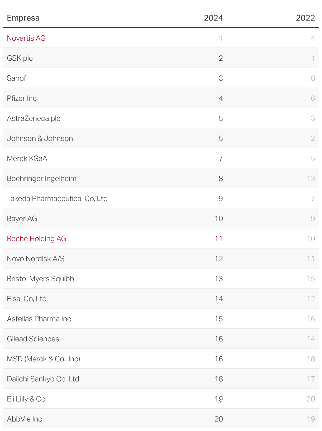The height and width of the screenshot is (431, 322).
Task: Select the Pfizer Inc entry
Action: [22, 98]
